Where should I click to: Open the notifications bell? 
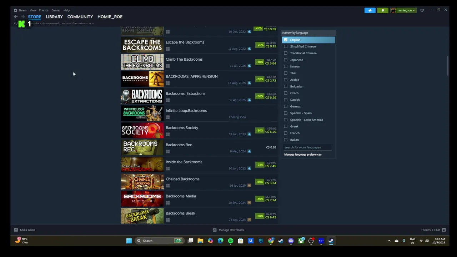pyautogui.click(x=383, y=10)
